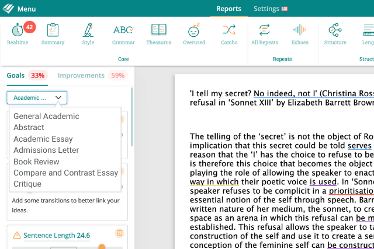The width and height of the screenshot is (374, 249).
Task: Click the 42 realtime issues badge
Action: 30,27
